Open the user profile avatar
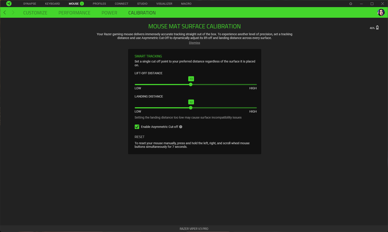 381,12
